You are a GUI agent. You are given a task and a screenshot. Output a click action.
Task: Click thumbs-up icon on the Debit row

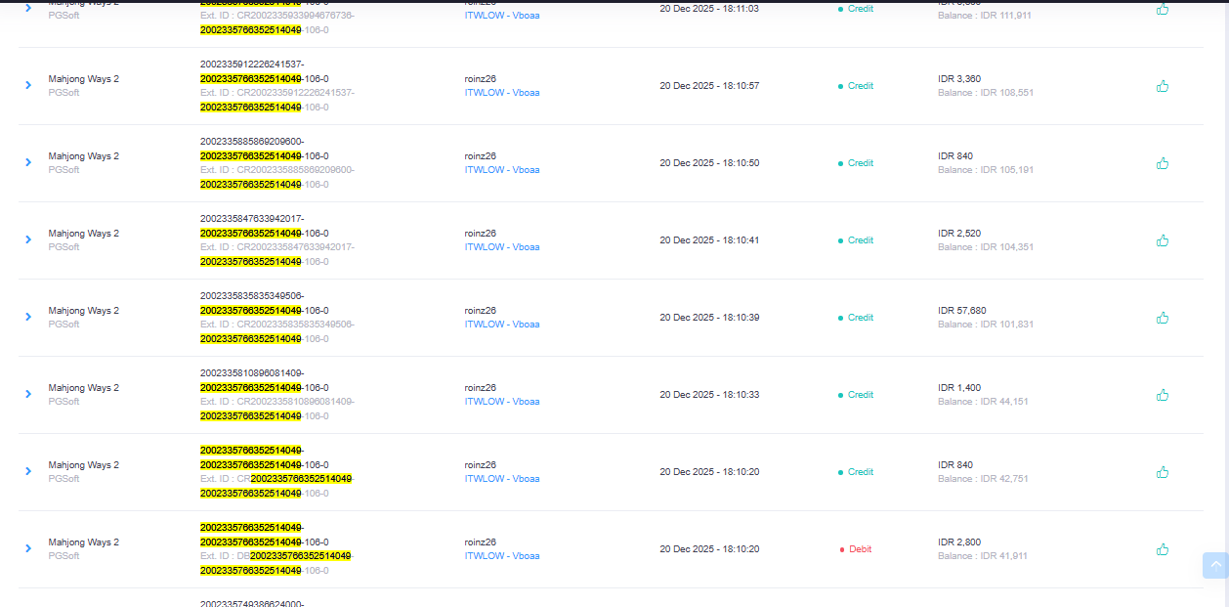coord(1163,549)
